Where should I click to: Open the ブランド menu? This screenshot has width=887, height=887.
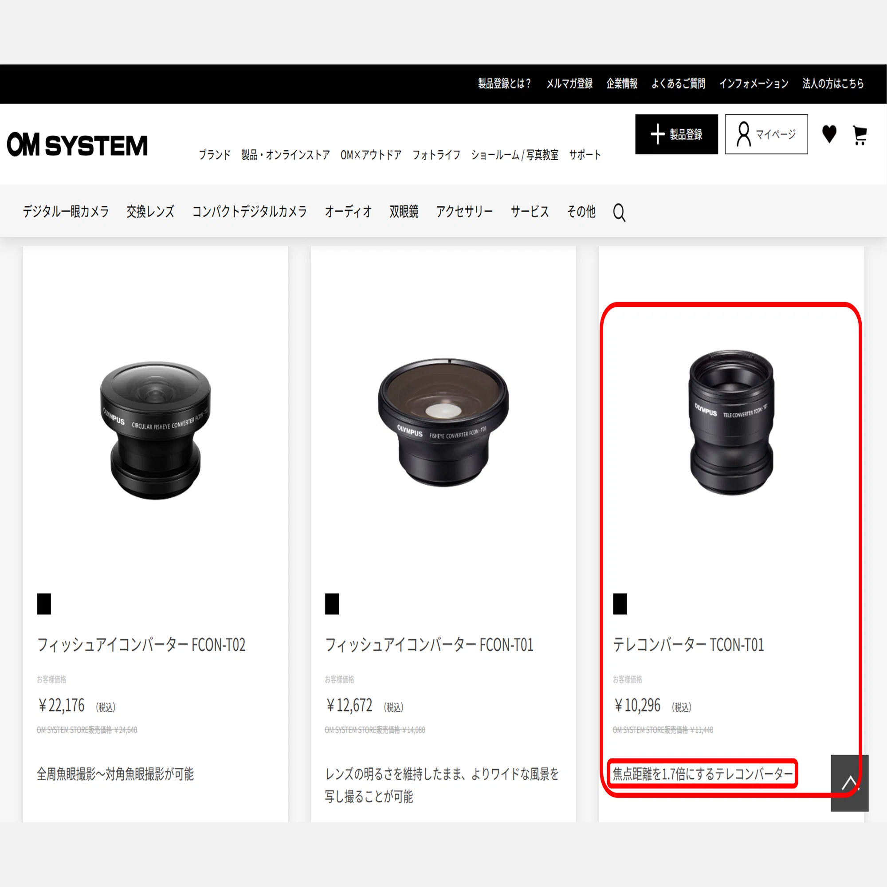(214, 155)
